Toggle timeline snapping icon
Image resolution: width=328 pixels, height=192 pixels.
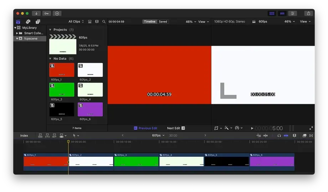[x=286, y=135]
